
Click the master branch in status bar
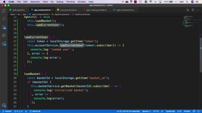[7, 111]
